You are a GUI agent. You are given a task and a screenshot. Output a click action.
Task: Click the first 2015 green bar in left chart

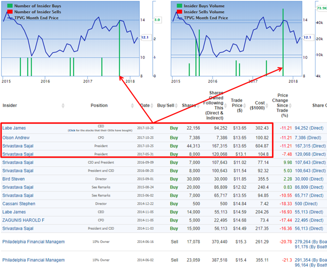(x=20, y=67)
